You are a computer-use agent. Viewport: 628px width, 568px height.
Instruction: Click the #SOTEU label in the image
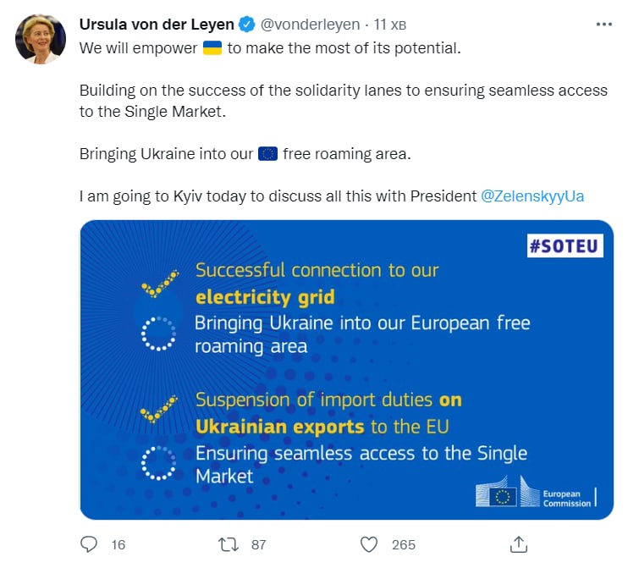point(565,245)
